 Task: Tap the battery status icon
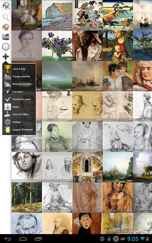(x=147, y=239)
